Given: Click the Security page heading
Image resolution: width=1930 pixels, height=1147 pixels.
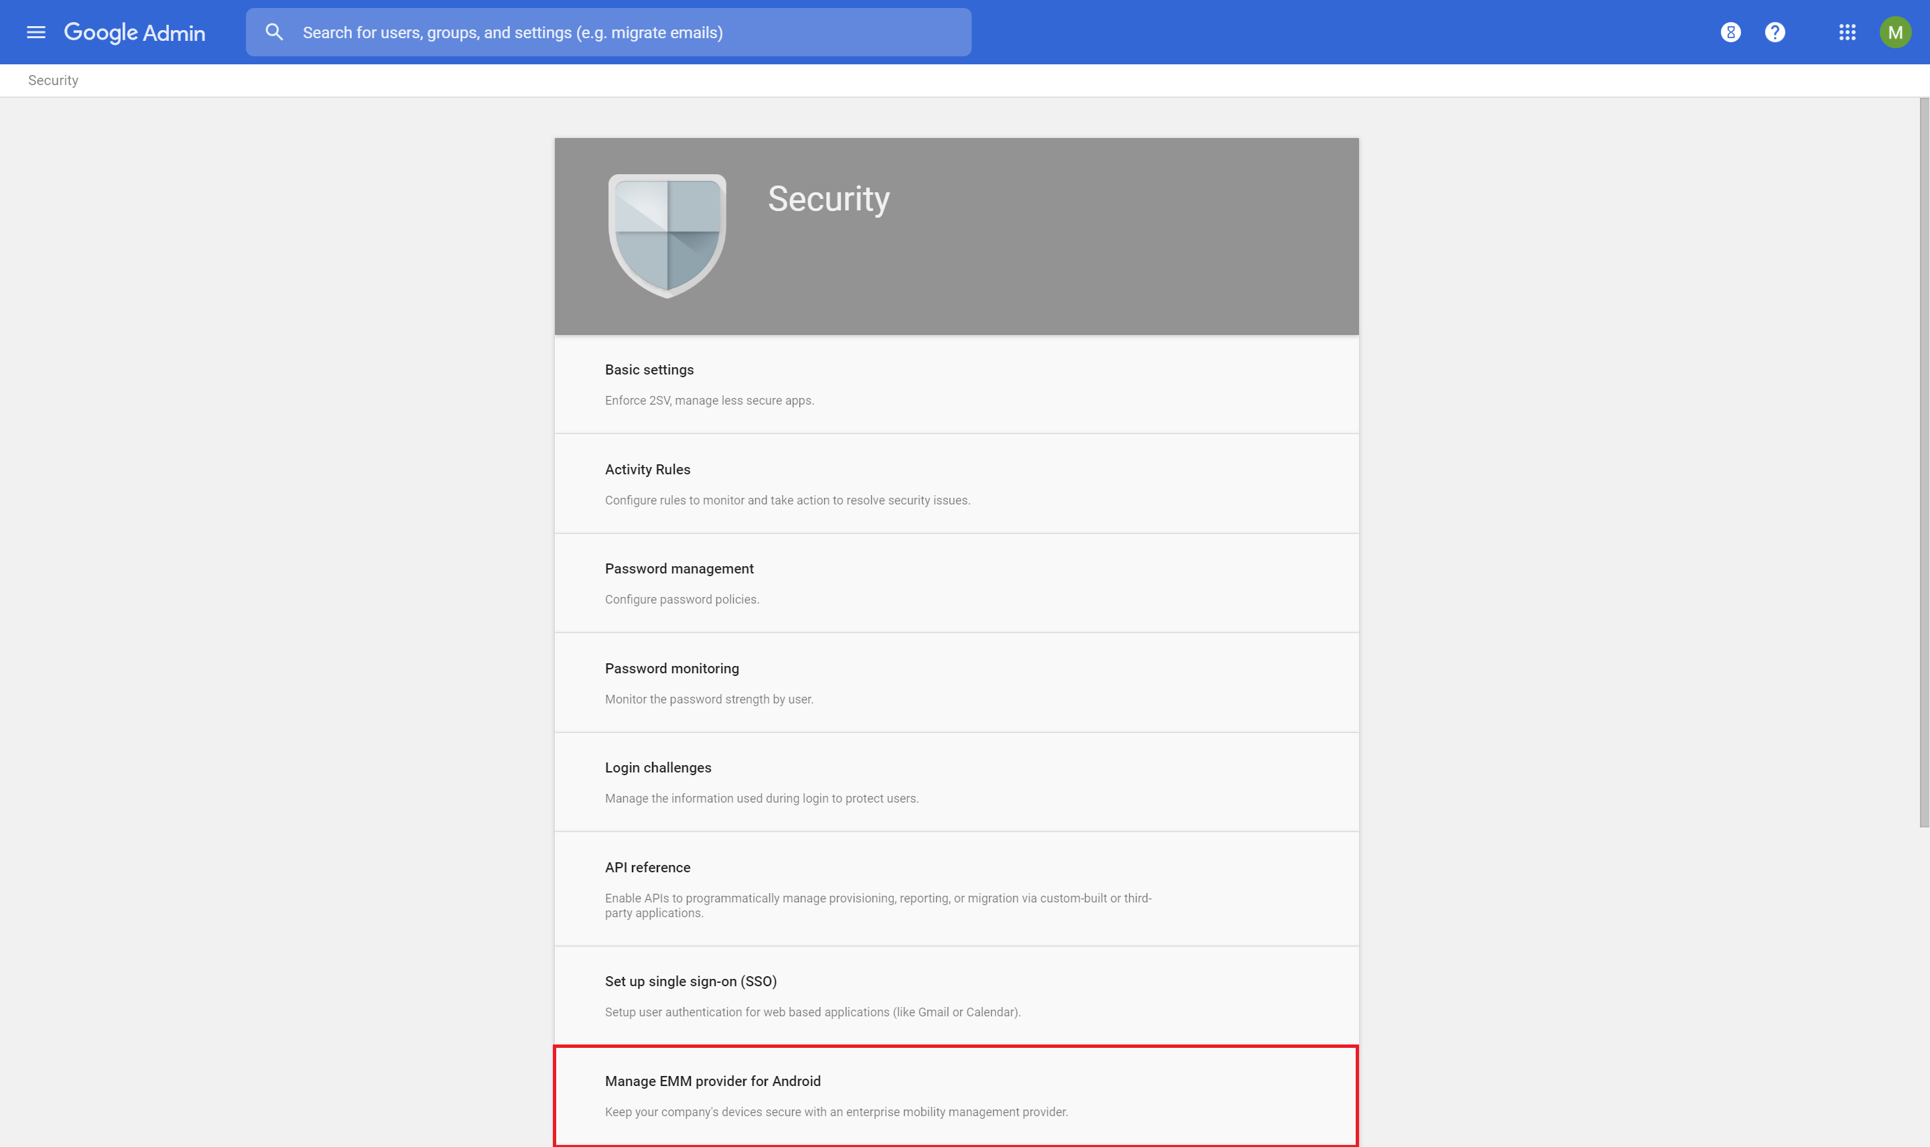Looking at the screenshot, I should 828,200.
